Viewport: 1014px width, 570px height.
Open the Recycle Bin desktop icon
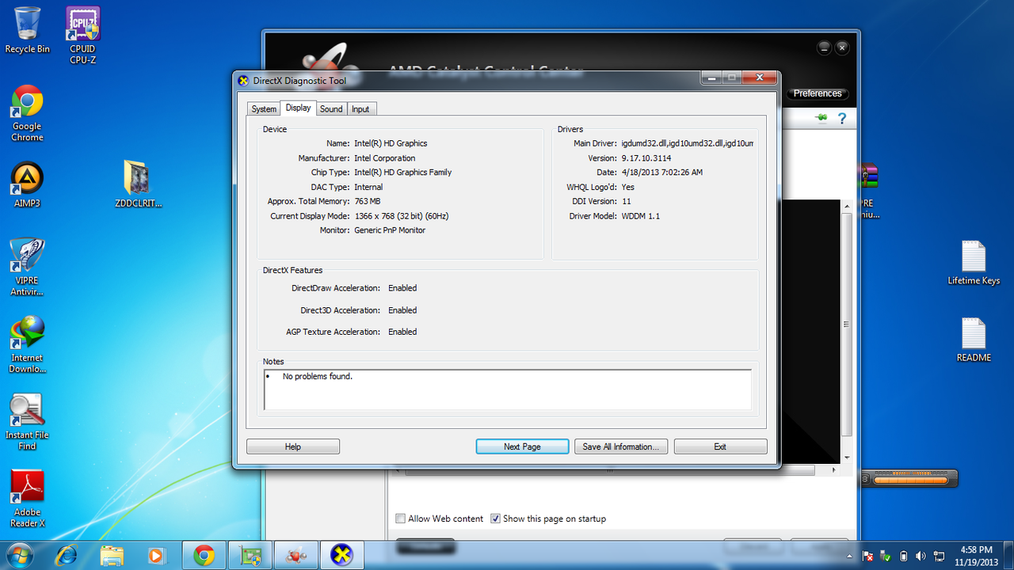(27, 30)
